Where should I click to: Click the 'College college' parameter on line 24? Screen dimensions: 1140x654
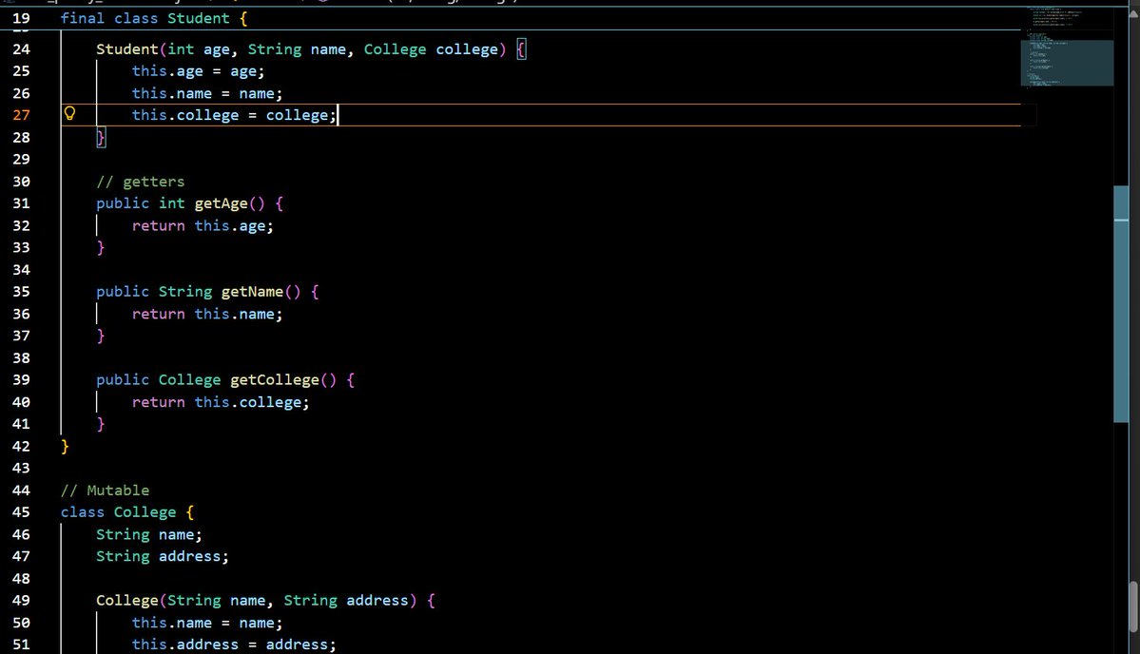(x=431, y=49)
